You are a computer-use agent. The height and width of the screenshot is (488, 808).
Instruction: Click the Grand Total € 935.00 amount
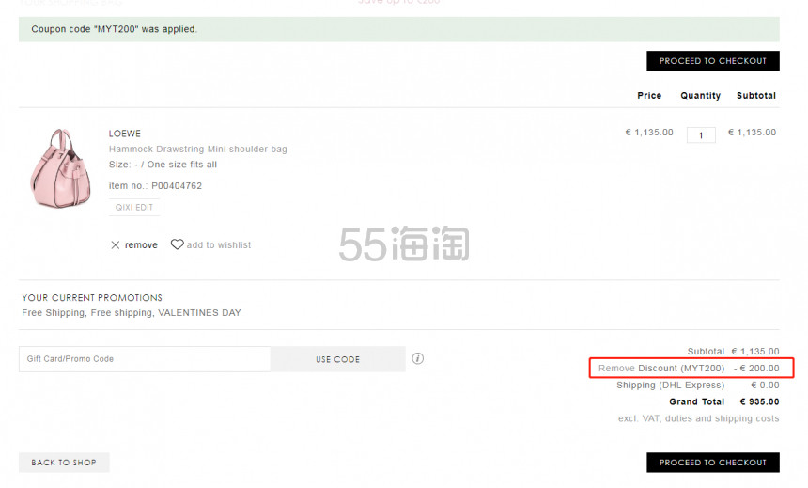pyautogui.click(x=759, y=401)
